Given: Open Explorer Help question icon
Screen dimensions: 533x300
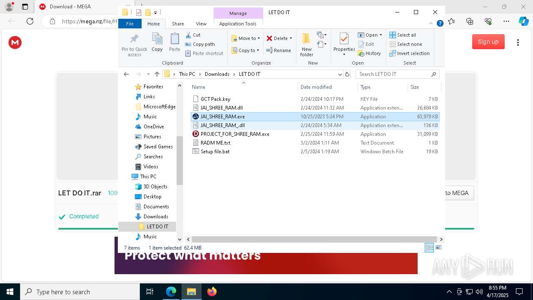Looking at the screenshot, I should 440,24.
